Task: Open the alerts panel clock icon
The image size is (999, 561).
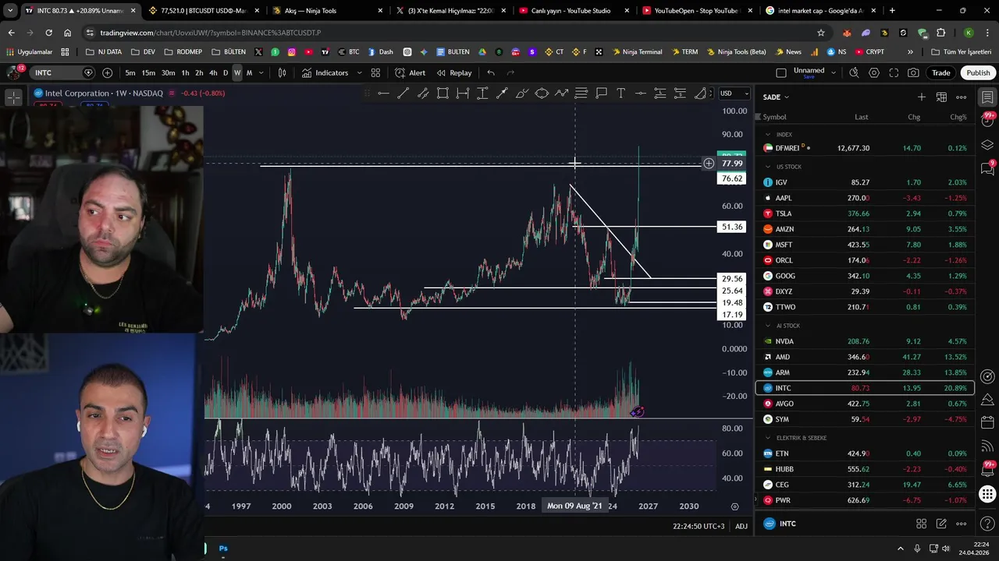Action: [x=987, y=121]
